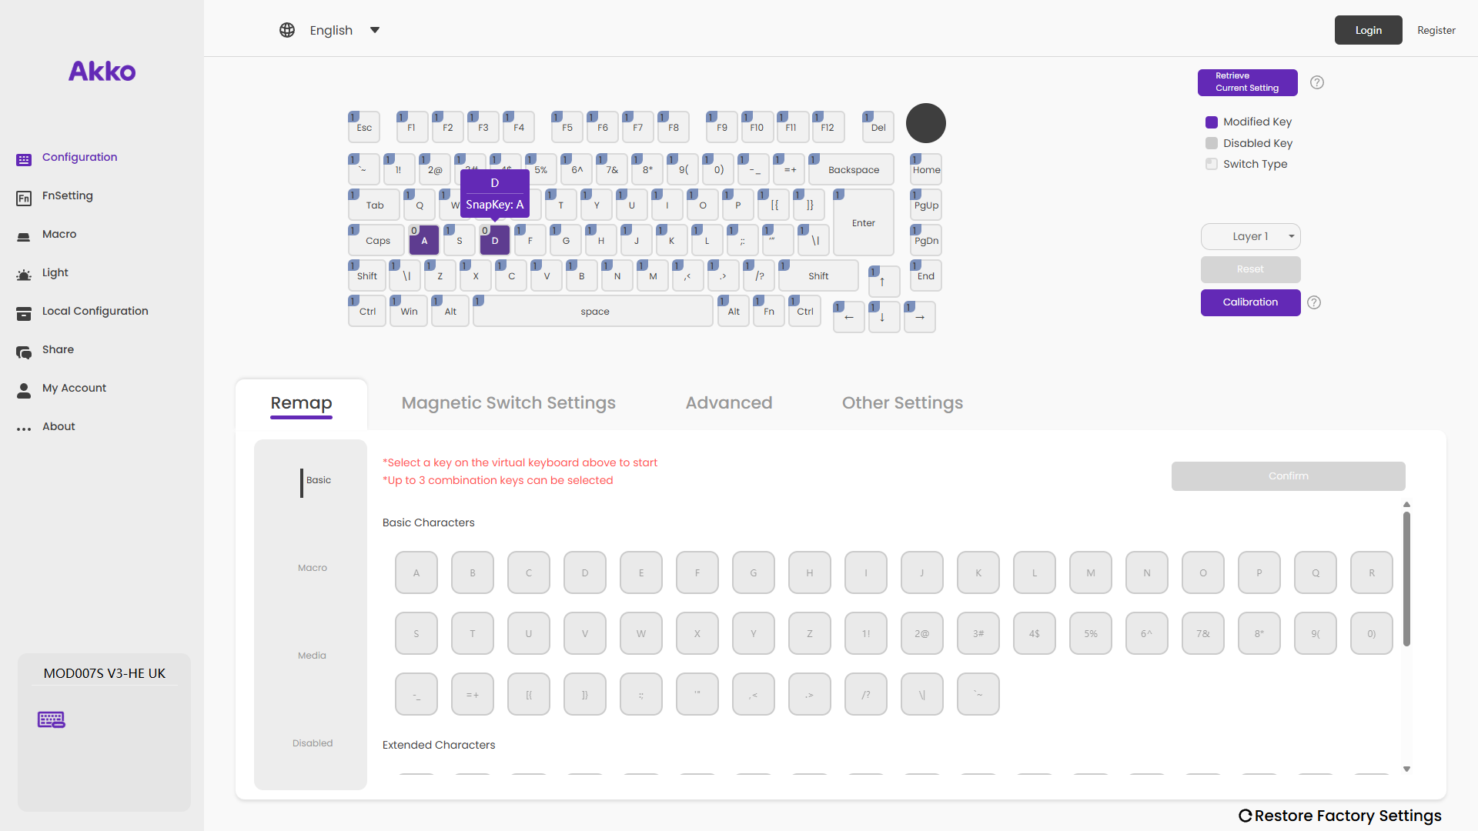
Task: Open FnSetting via its Fn icon
Action: pos(24,199)
